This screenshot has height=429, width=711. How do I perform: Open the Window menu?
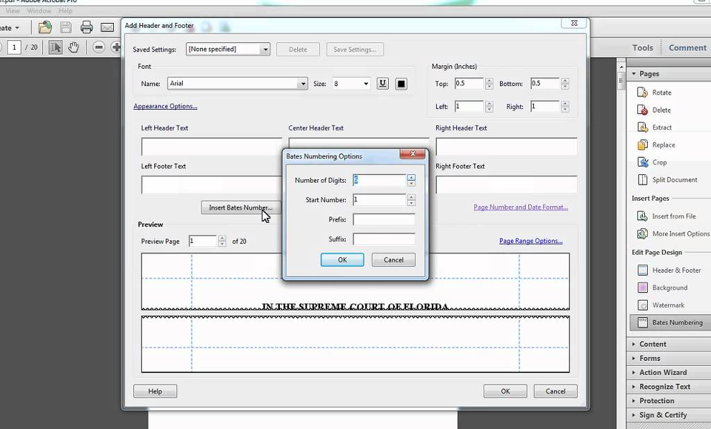click(40, 11)
